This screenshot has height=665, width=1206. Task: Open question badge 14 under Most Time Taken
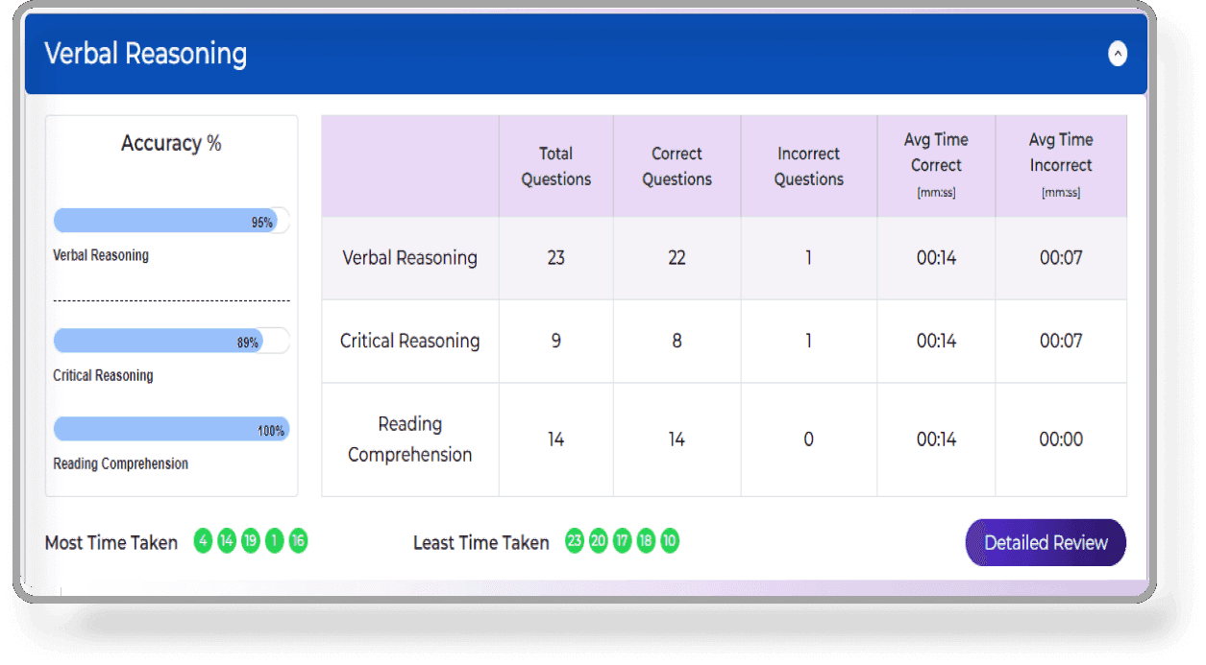227,541
